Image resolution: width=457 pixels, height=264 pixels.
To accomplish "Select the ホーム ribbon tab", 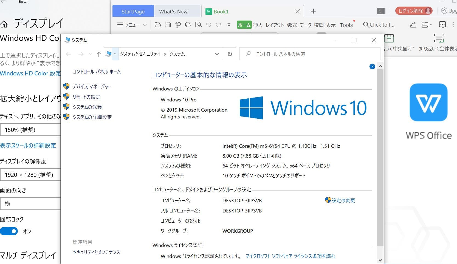I will click(244, 25).
